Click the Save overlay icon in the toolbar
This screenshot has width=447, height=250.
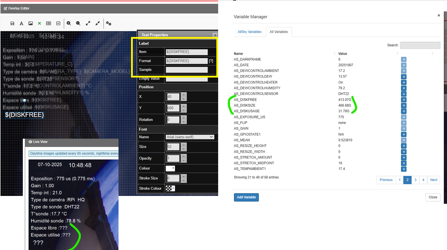tap(12, 23)
